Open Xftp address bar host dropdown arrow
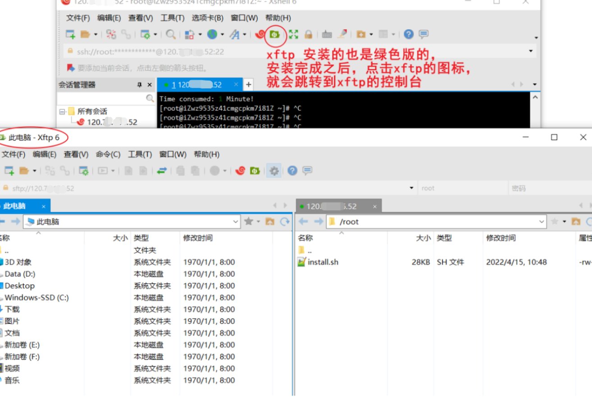 tap(411, 188)
